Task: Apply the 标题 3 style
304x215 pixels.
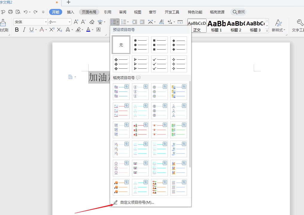Action: [255, 26]
